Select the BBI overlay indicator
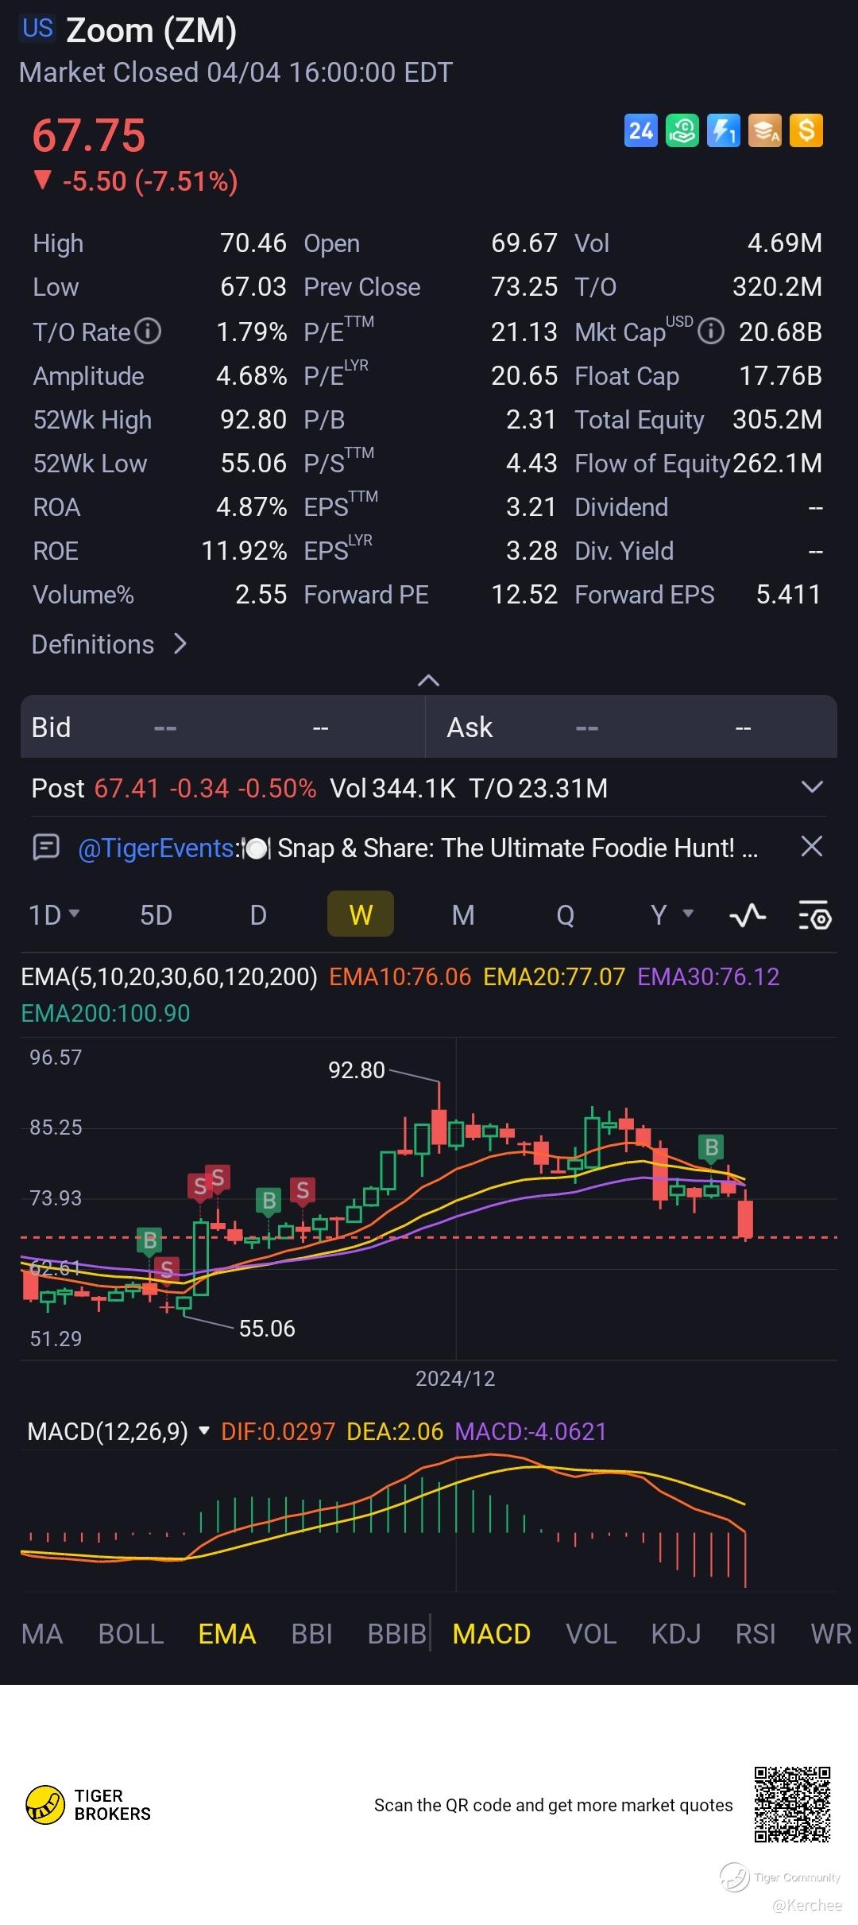The image size is (858, 1925). tap(311, 1633)
